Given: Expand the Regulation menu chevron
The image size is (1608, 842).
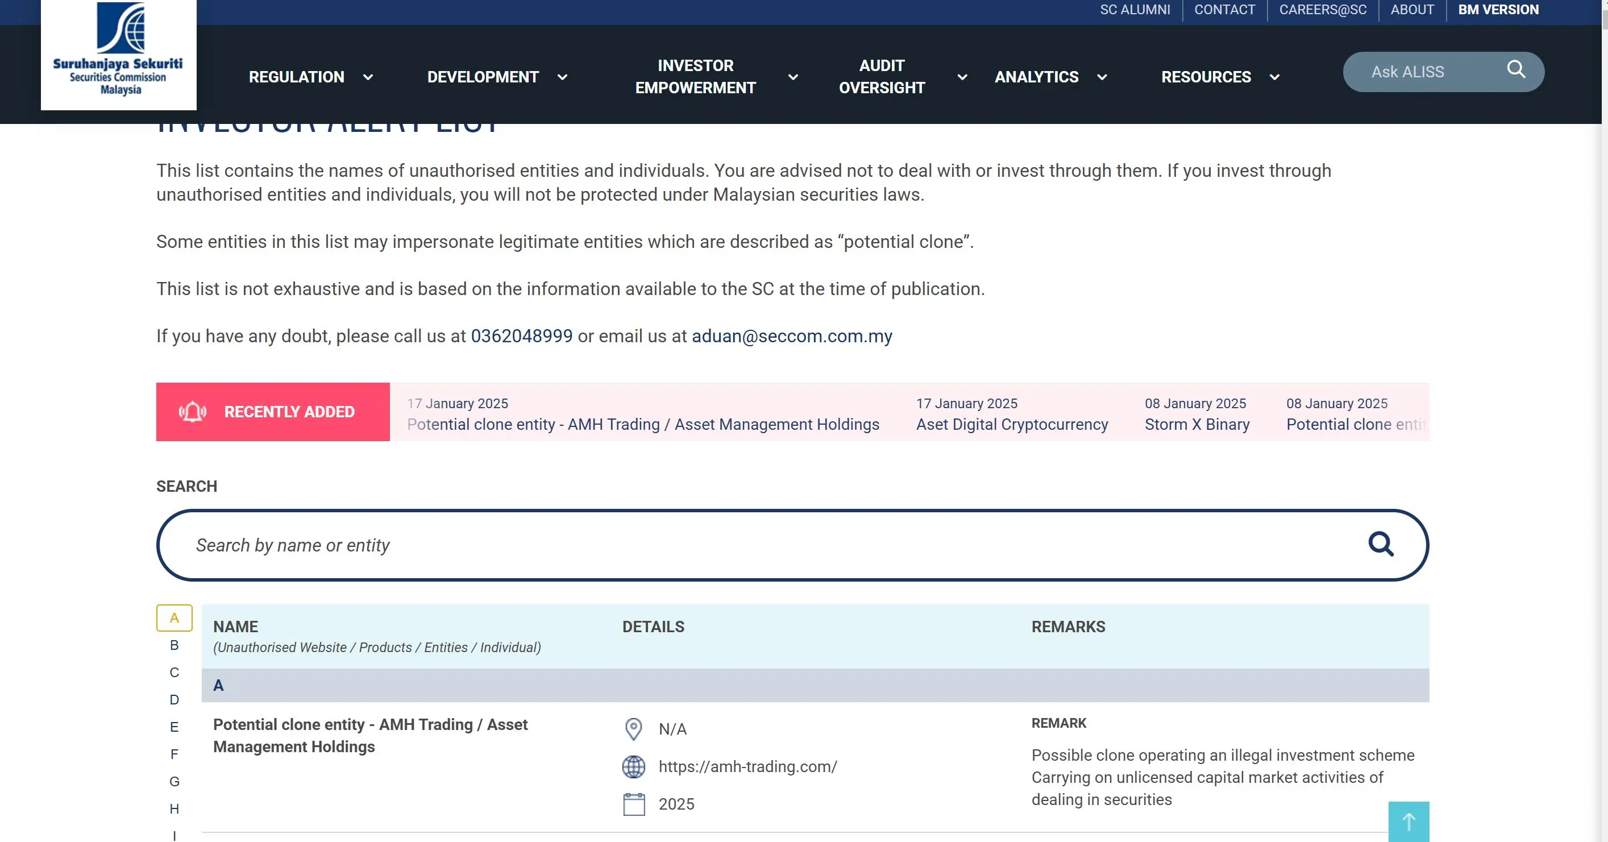Looking at the screenshot, I should [x=368, y=77].
